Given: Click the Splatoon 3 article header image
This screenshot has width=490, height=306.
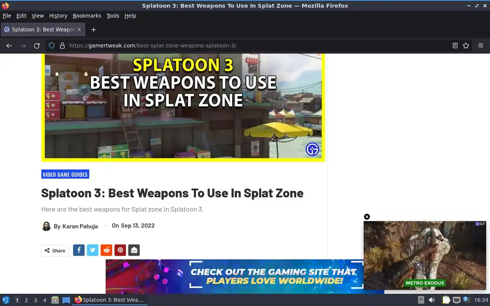Looking at the screenshot, I should (x=183, y=107).
